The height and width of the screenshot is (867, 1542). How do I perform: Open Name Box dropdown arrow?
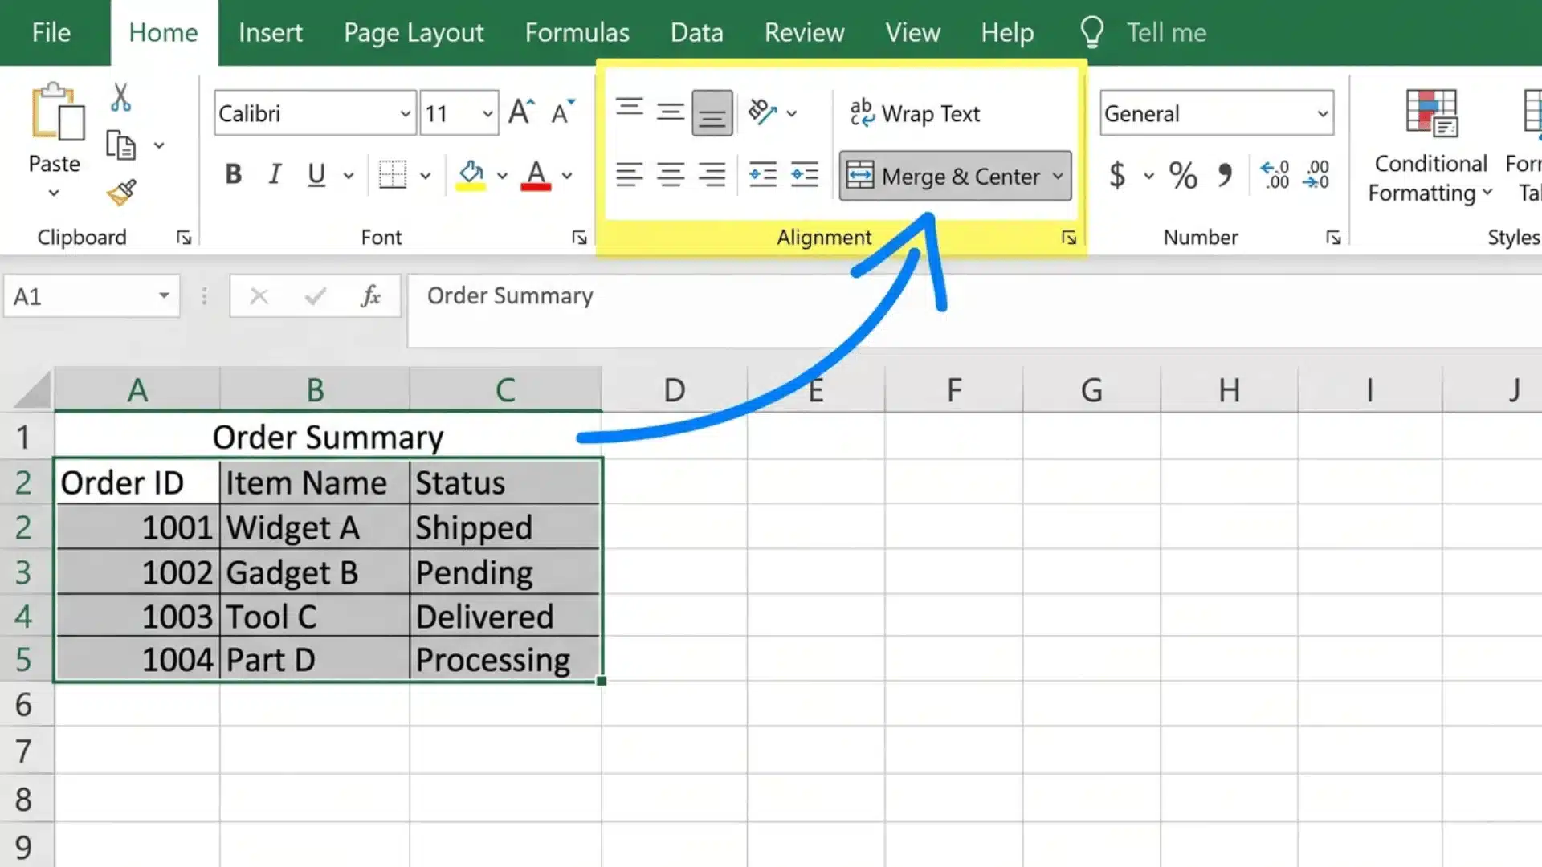(x=164, y=295)
